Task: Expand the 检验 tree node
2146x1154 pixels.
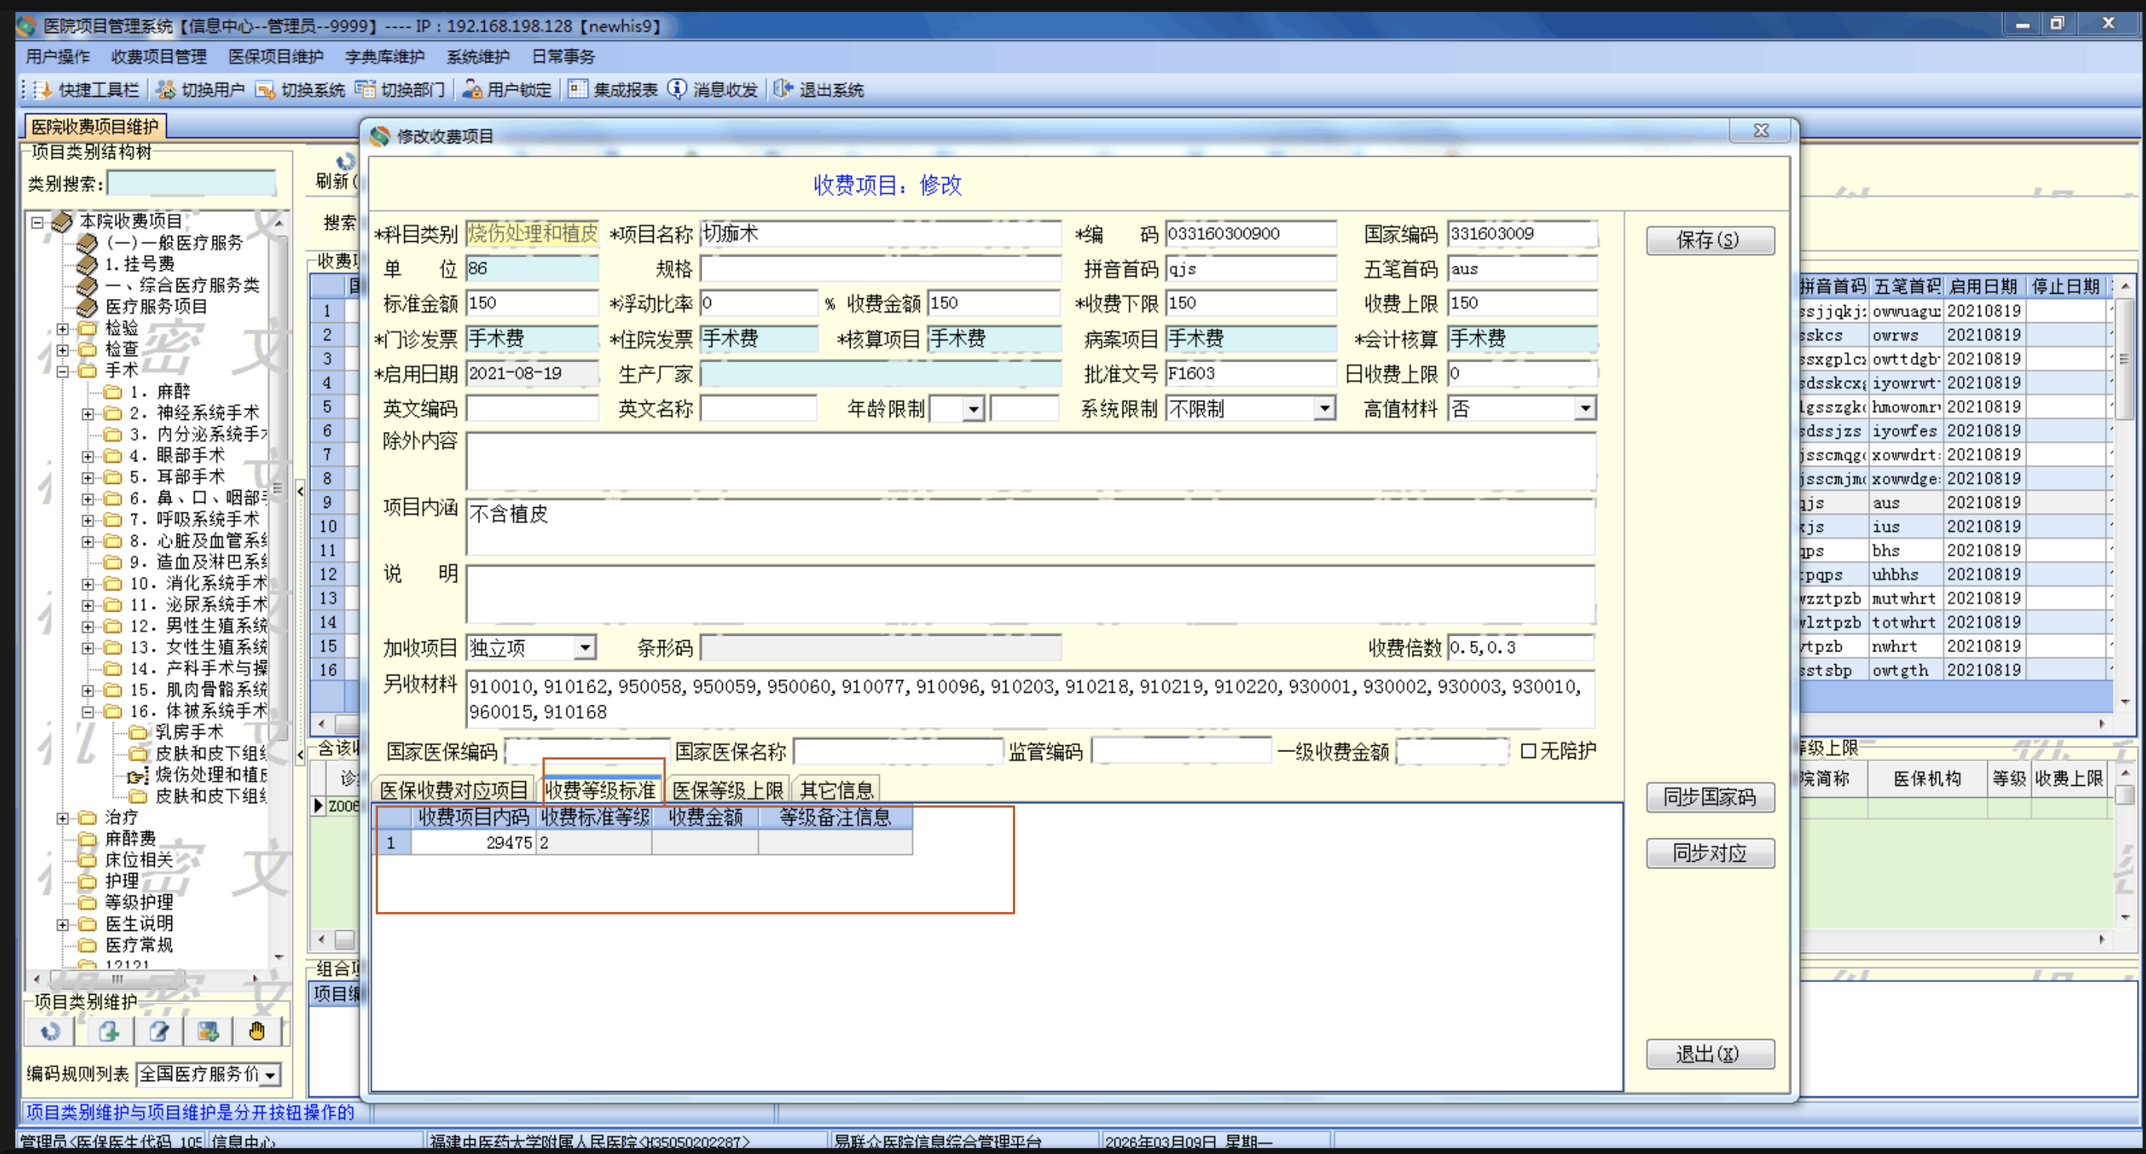Action: point(62,329)
